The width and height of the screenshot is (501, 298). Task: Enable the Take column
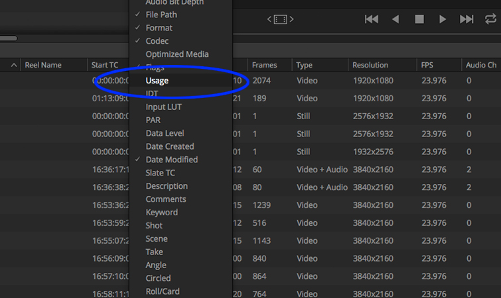pos(180,252)
